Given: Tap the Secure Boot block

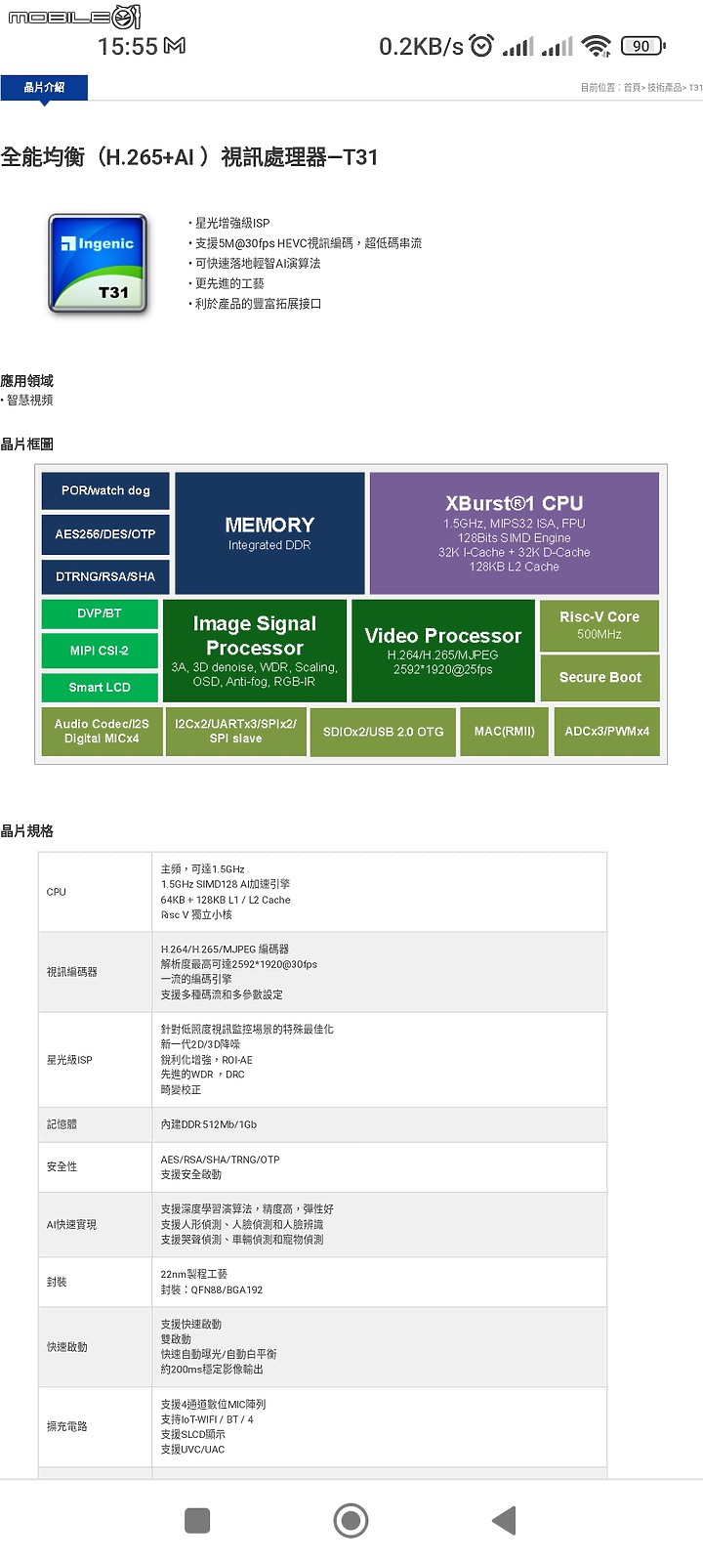Looking at the screenshot, I should (x=600, y=677).
